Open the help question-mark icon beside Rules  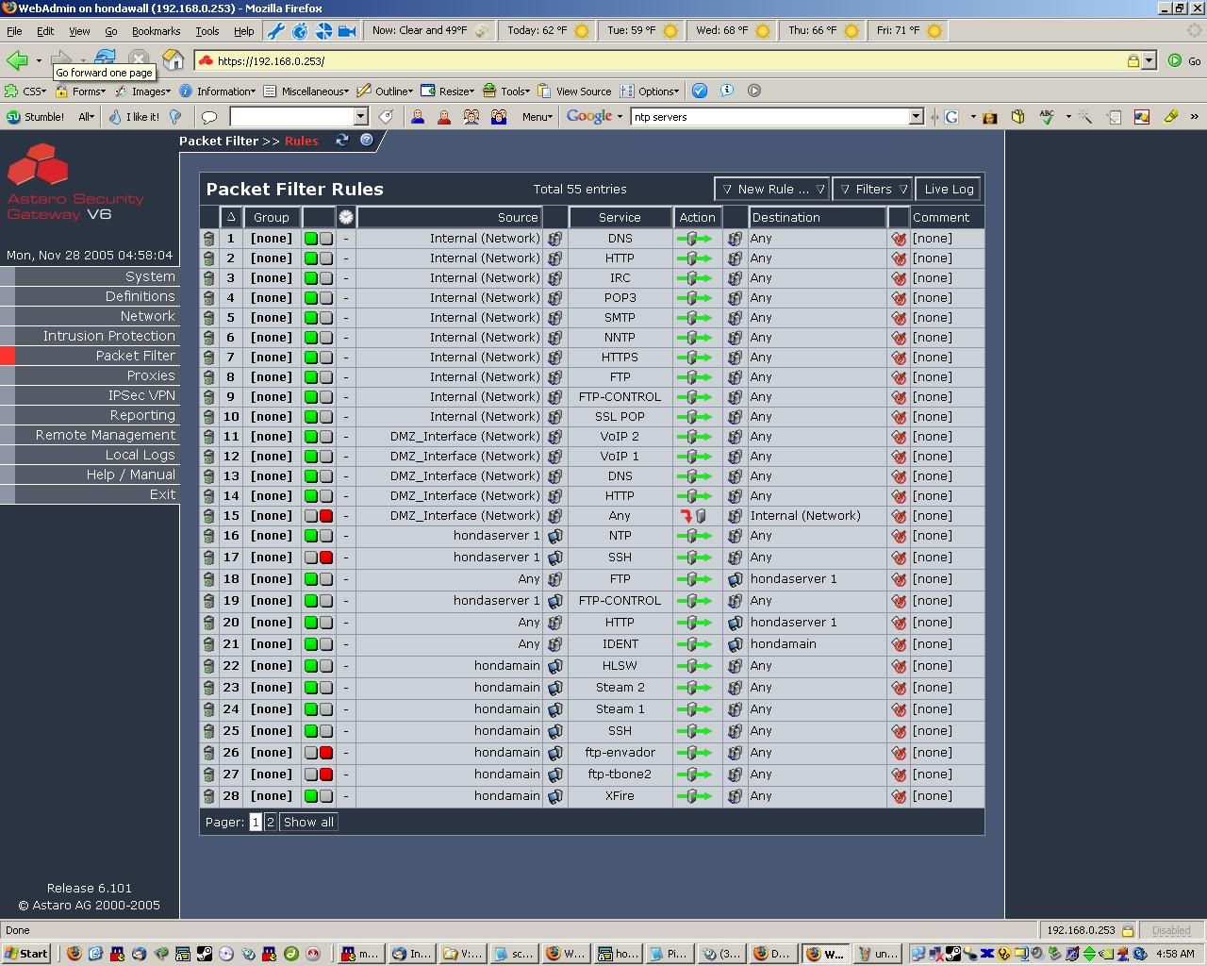pos(367,141)
